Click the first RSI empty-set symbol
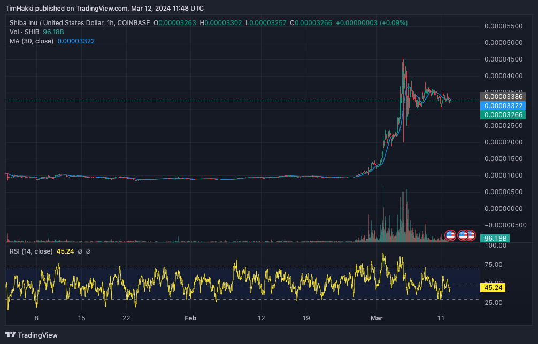 (80, 251)
